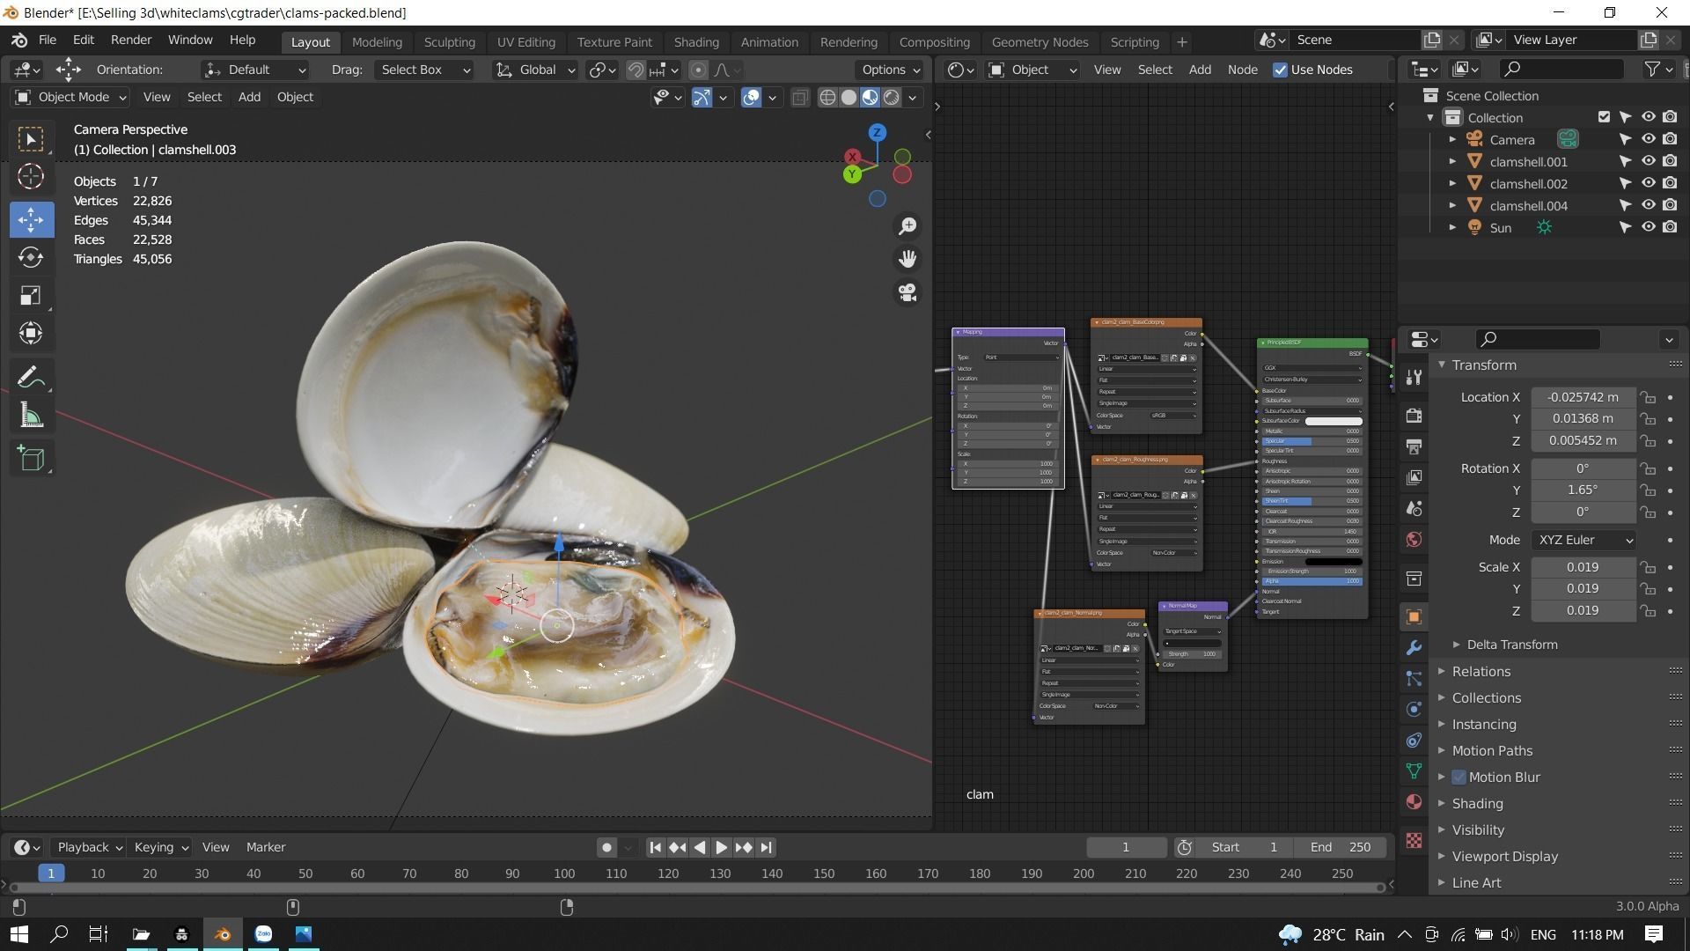
Task: Click the viewport zoom magnifier icon
Action: click(x=907, y=226)
